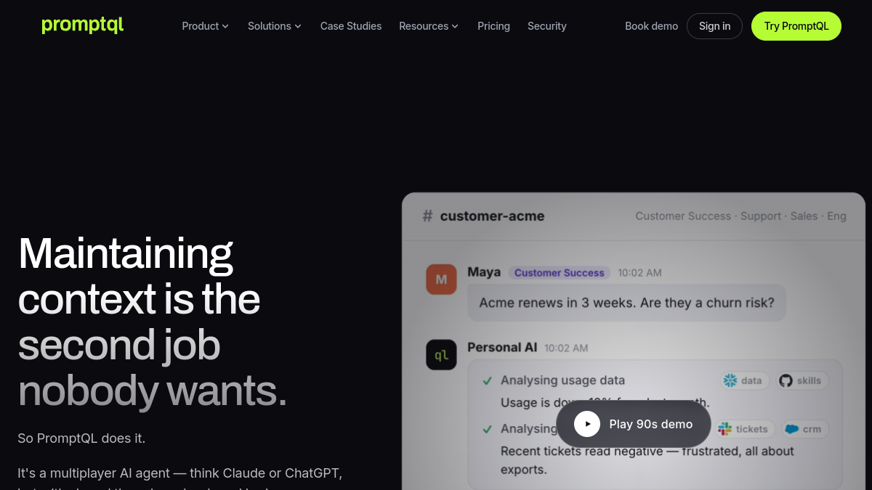
Task: Go to Case Studies
Action: click(351, 26)
